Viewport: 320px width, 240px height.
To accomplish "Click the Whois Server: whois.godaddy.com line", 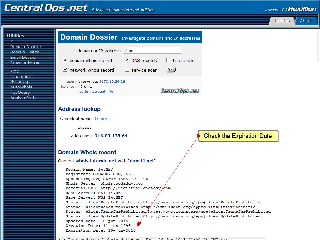I will [104, 183].
